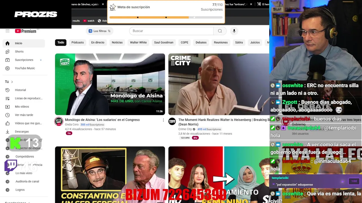Start voice search with the microphone
The image size is (362, 203).
234,31
